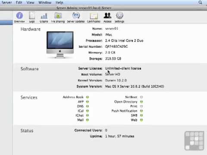Click the Spotlight search magnifier icon
Viewport: 207px width, 155px height.
(201, 3)
